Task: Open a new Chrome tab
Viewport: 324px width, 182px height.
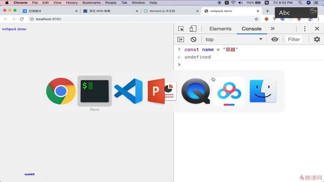Action: 267,11
